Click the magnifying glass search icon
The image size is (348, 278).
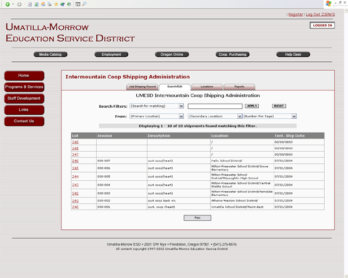tap(84, 4)
